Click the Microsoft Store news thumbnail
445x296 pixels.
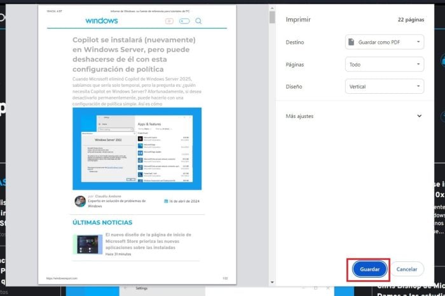[x=88, y=244]
